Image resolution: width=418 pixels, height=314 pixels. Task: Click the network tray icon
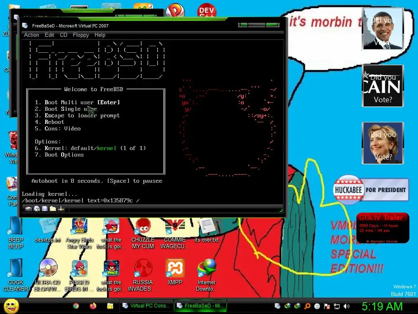tap(337, 306)
